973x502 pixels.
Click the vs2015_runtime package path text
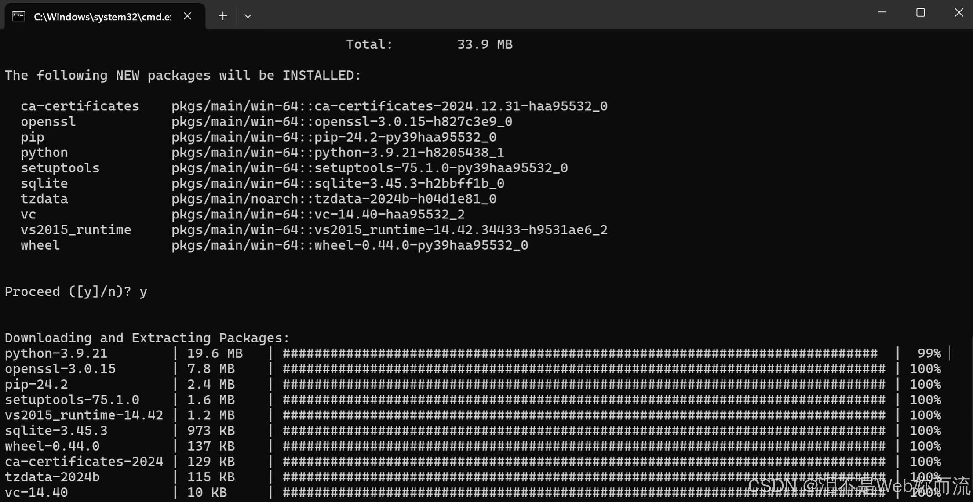tap(389, 229)
